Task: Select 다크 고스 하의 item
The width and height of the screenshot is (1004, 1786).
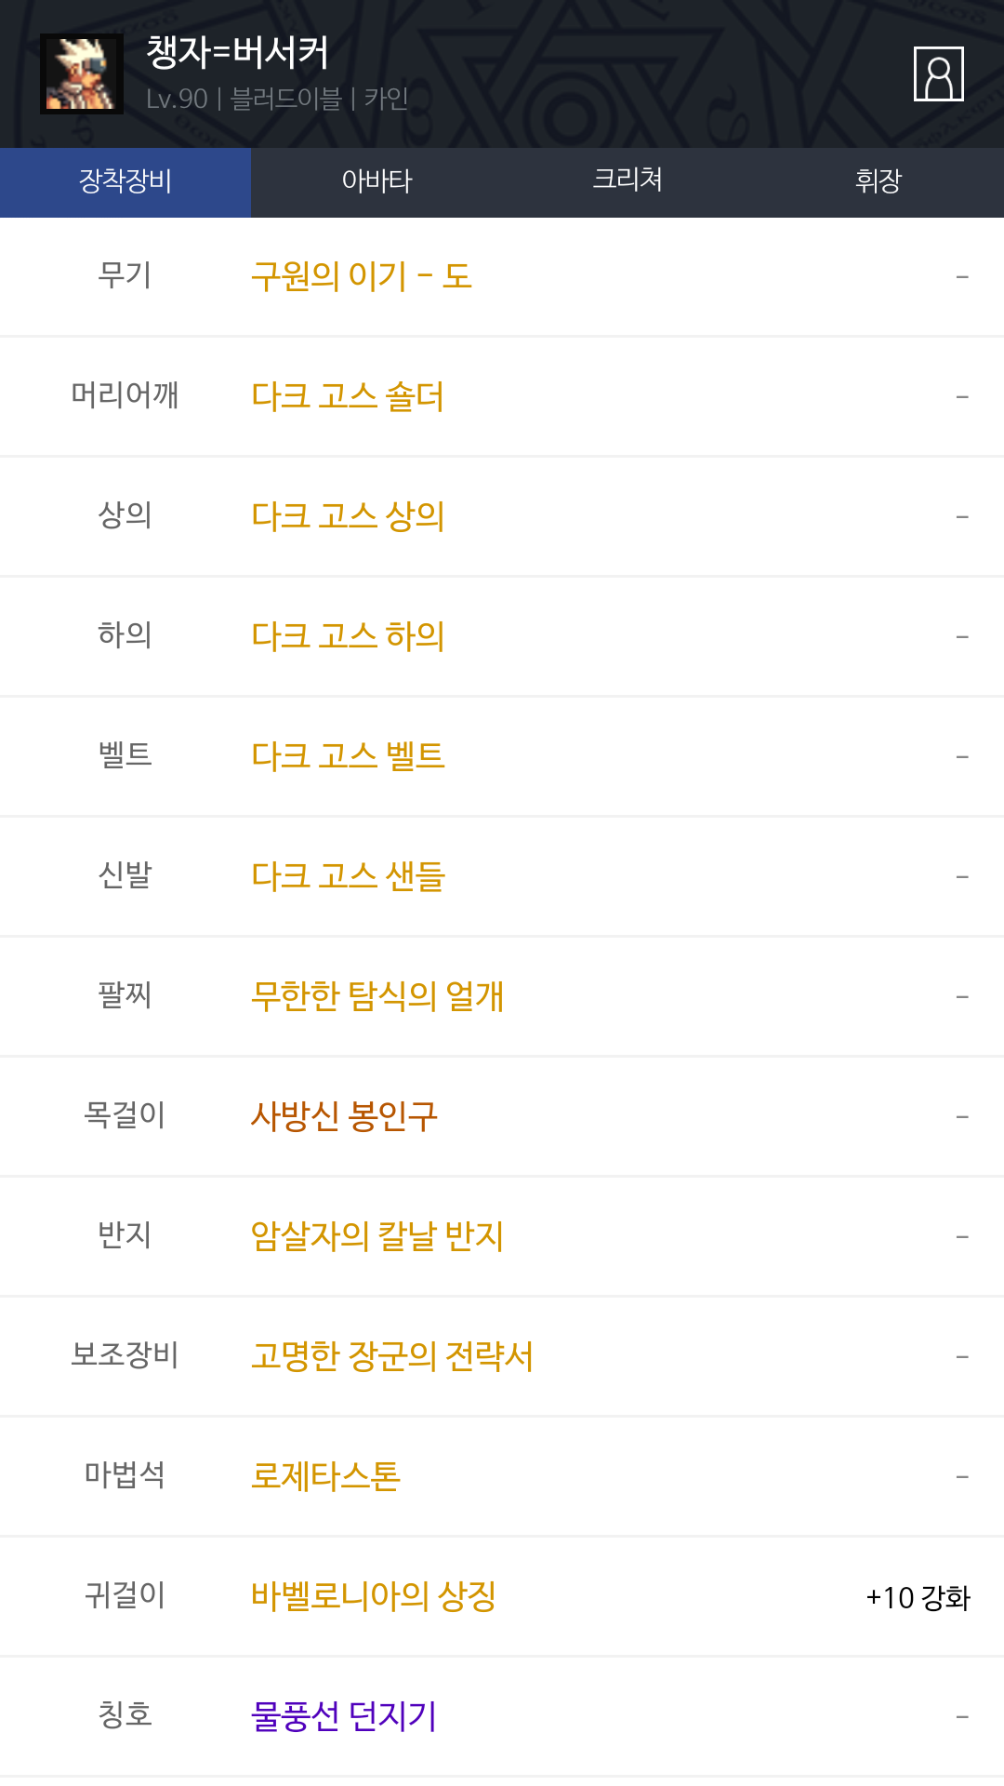Action: [x=348, y=636]
